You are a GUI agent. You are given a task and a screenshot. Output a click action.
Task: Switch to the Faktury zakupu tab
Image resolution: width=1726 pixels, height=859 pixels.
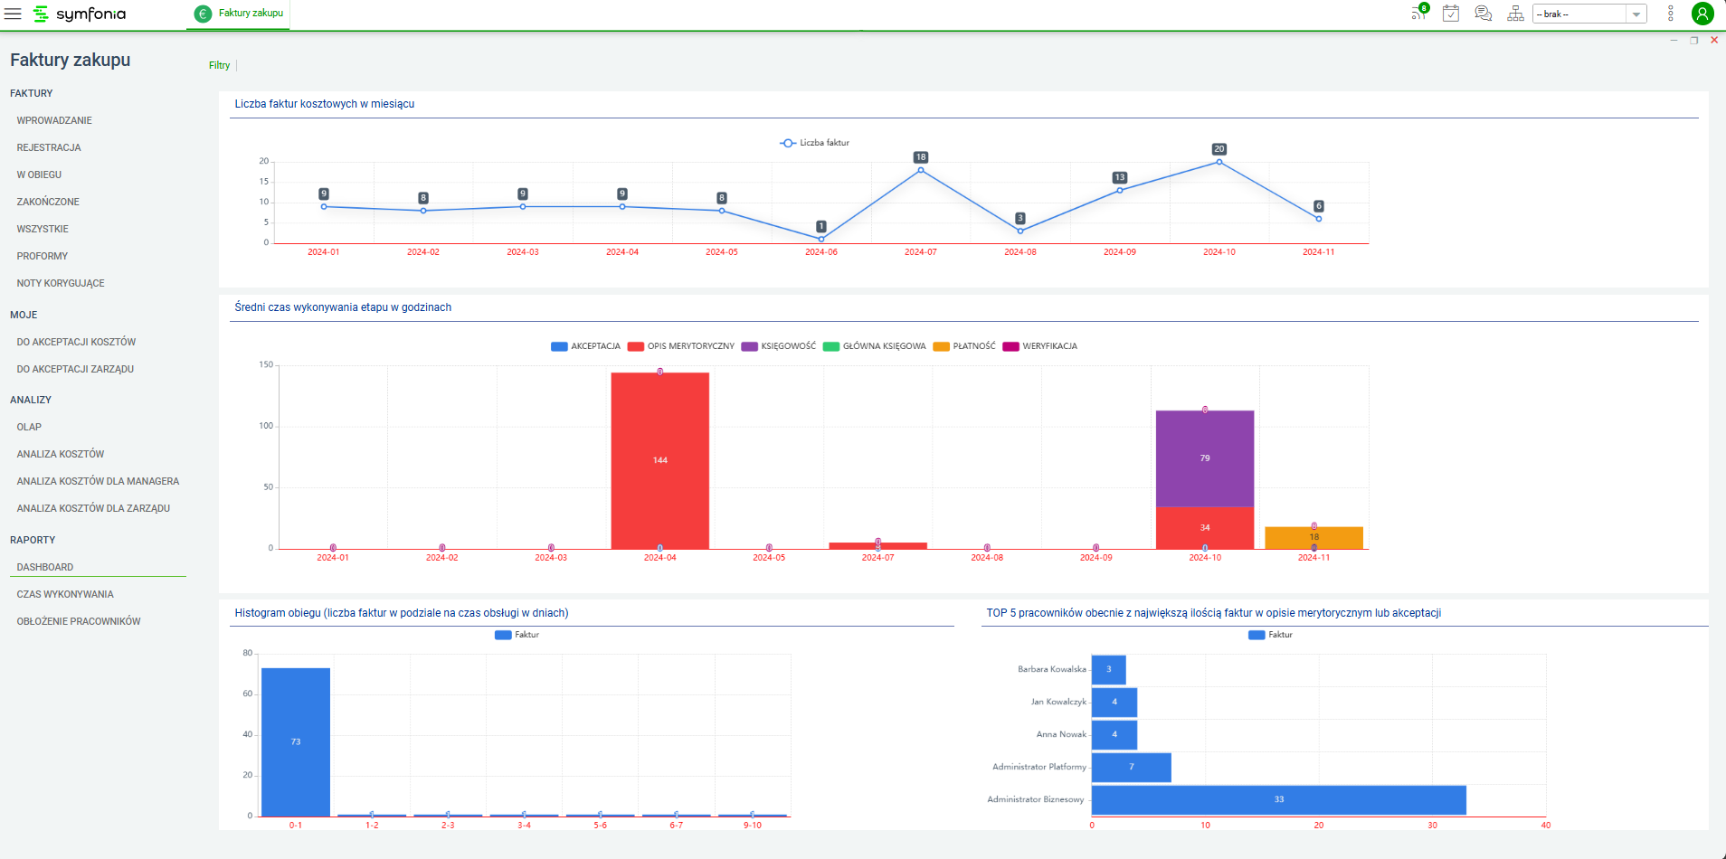pos(240,14)
